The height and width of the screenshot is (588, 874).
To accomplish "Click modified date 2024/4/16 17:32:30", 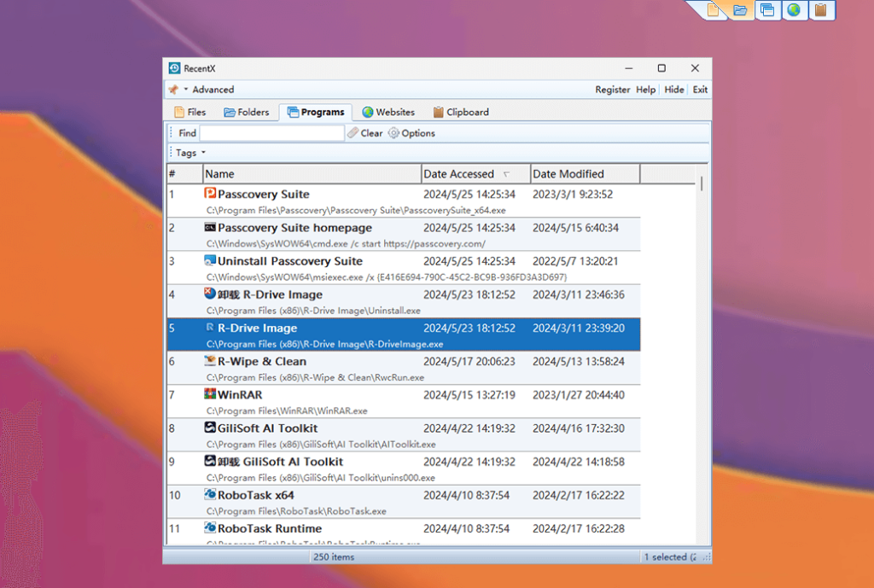I will click(578, 428).
